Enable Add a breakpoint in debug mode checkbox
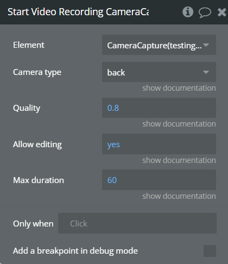The height and width of the screenshot is (264, 228). (210, 251)
